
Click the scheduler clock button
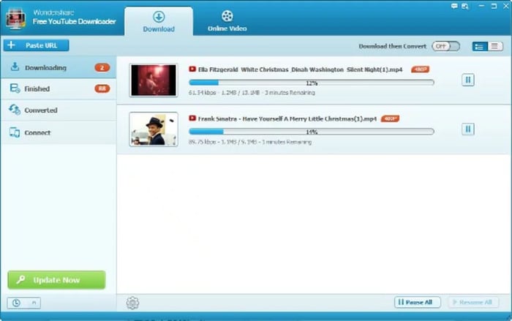point(24,303)
